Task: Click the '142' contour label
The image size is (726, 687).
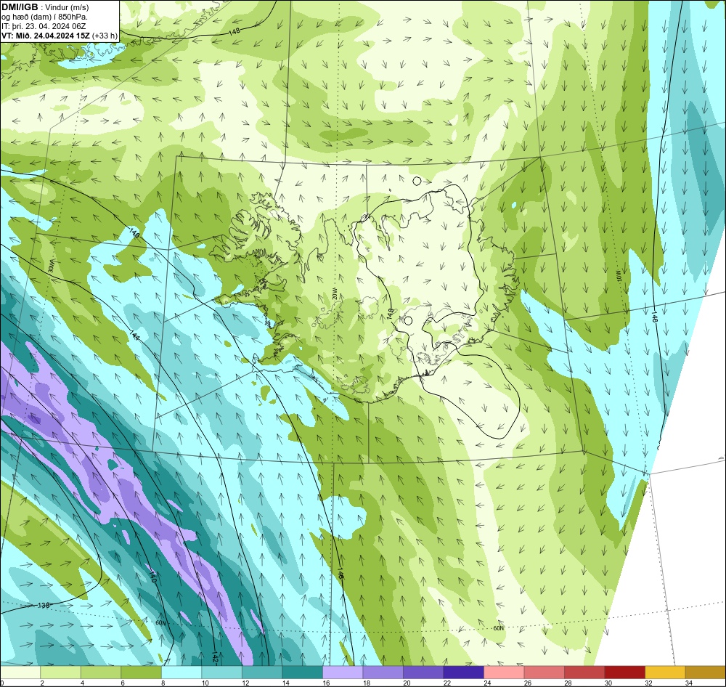Action: pyautogui.click(x=216, y=657)
